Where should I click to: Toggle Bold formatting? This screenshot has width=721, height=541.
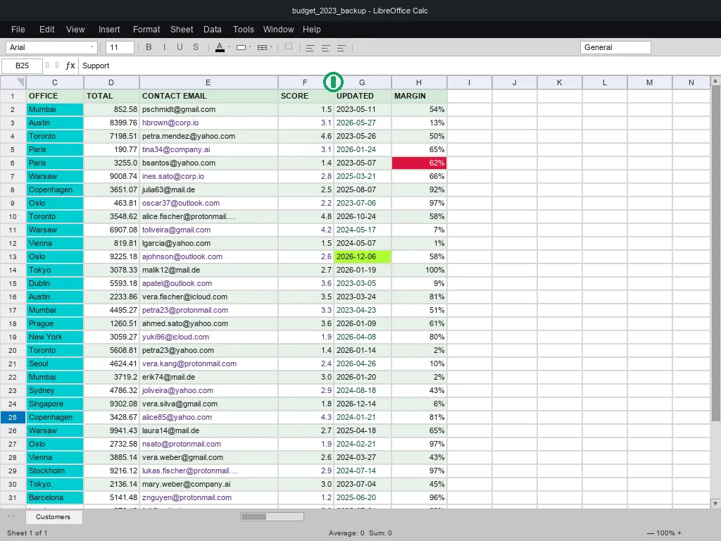149,47
